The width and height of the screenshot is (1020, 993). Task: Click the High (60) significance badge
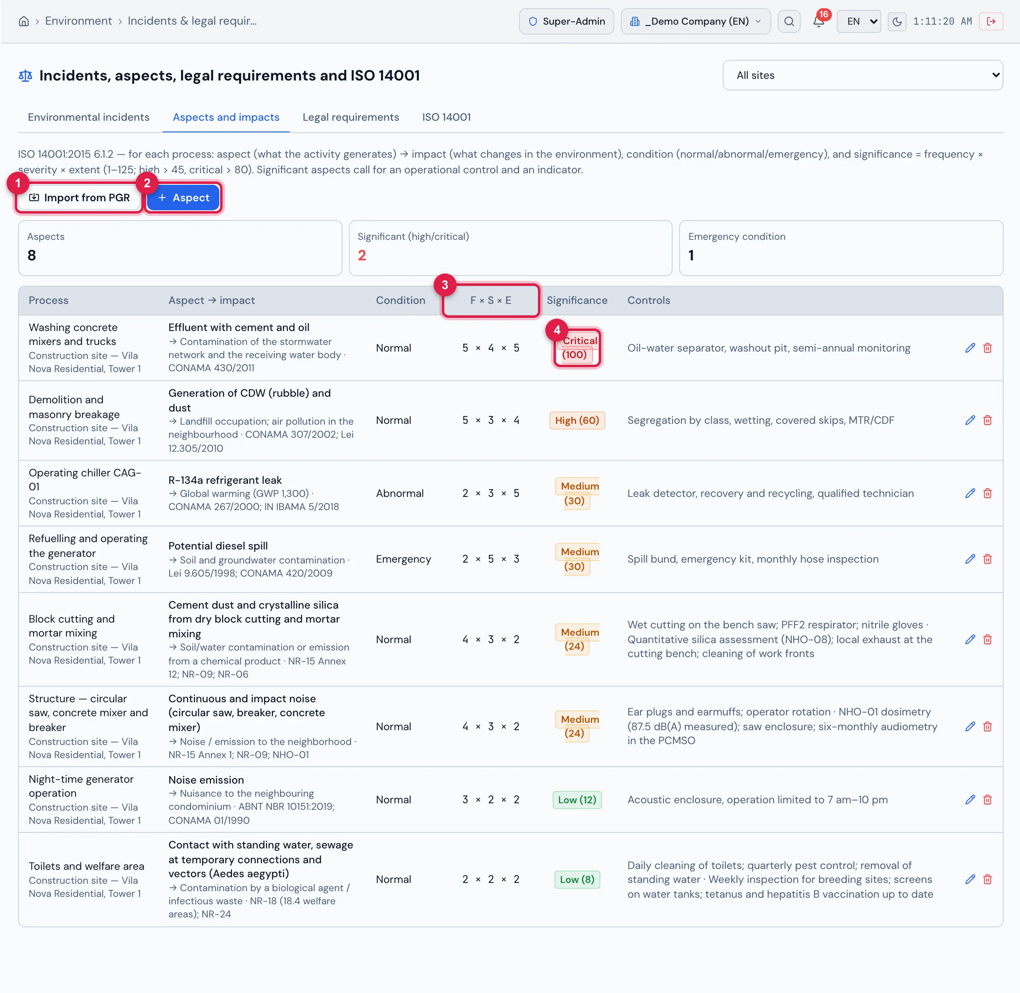[x=577, y=421]
